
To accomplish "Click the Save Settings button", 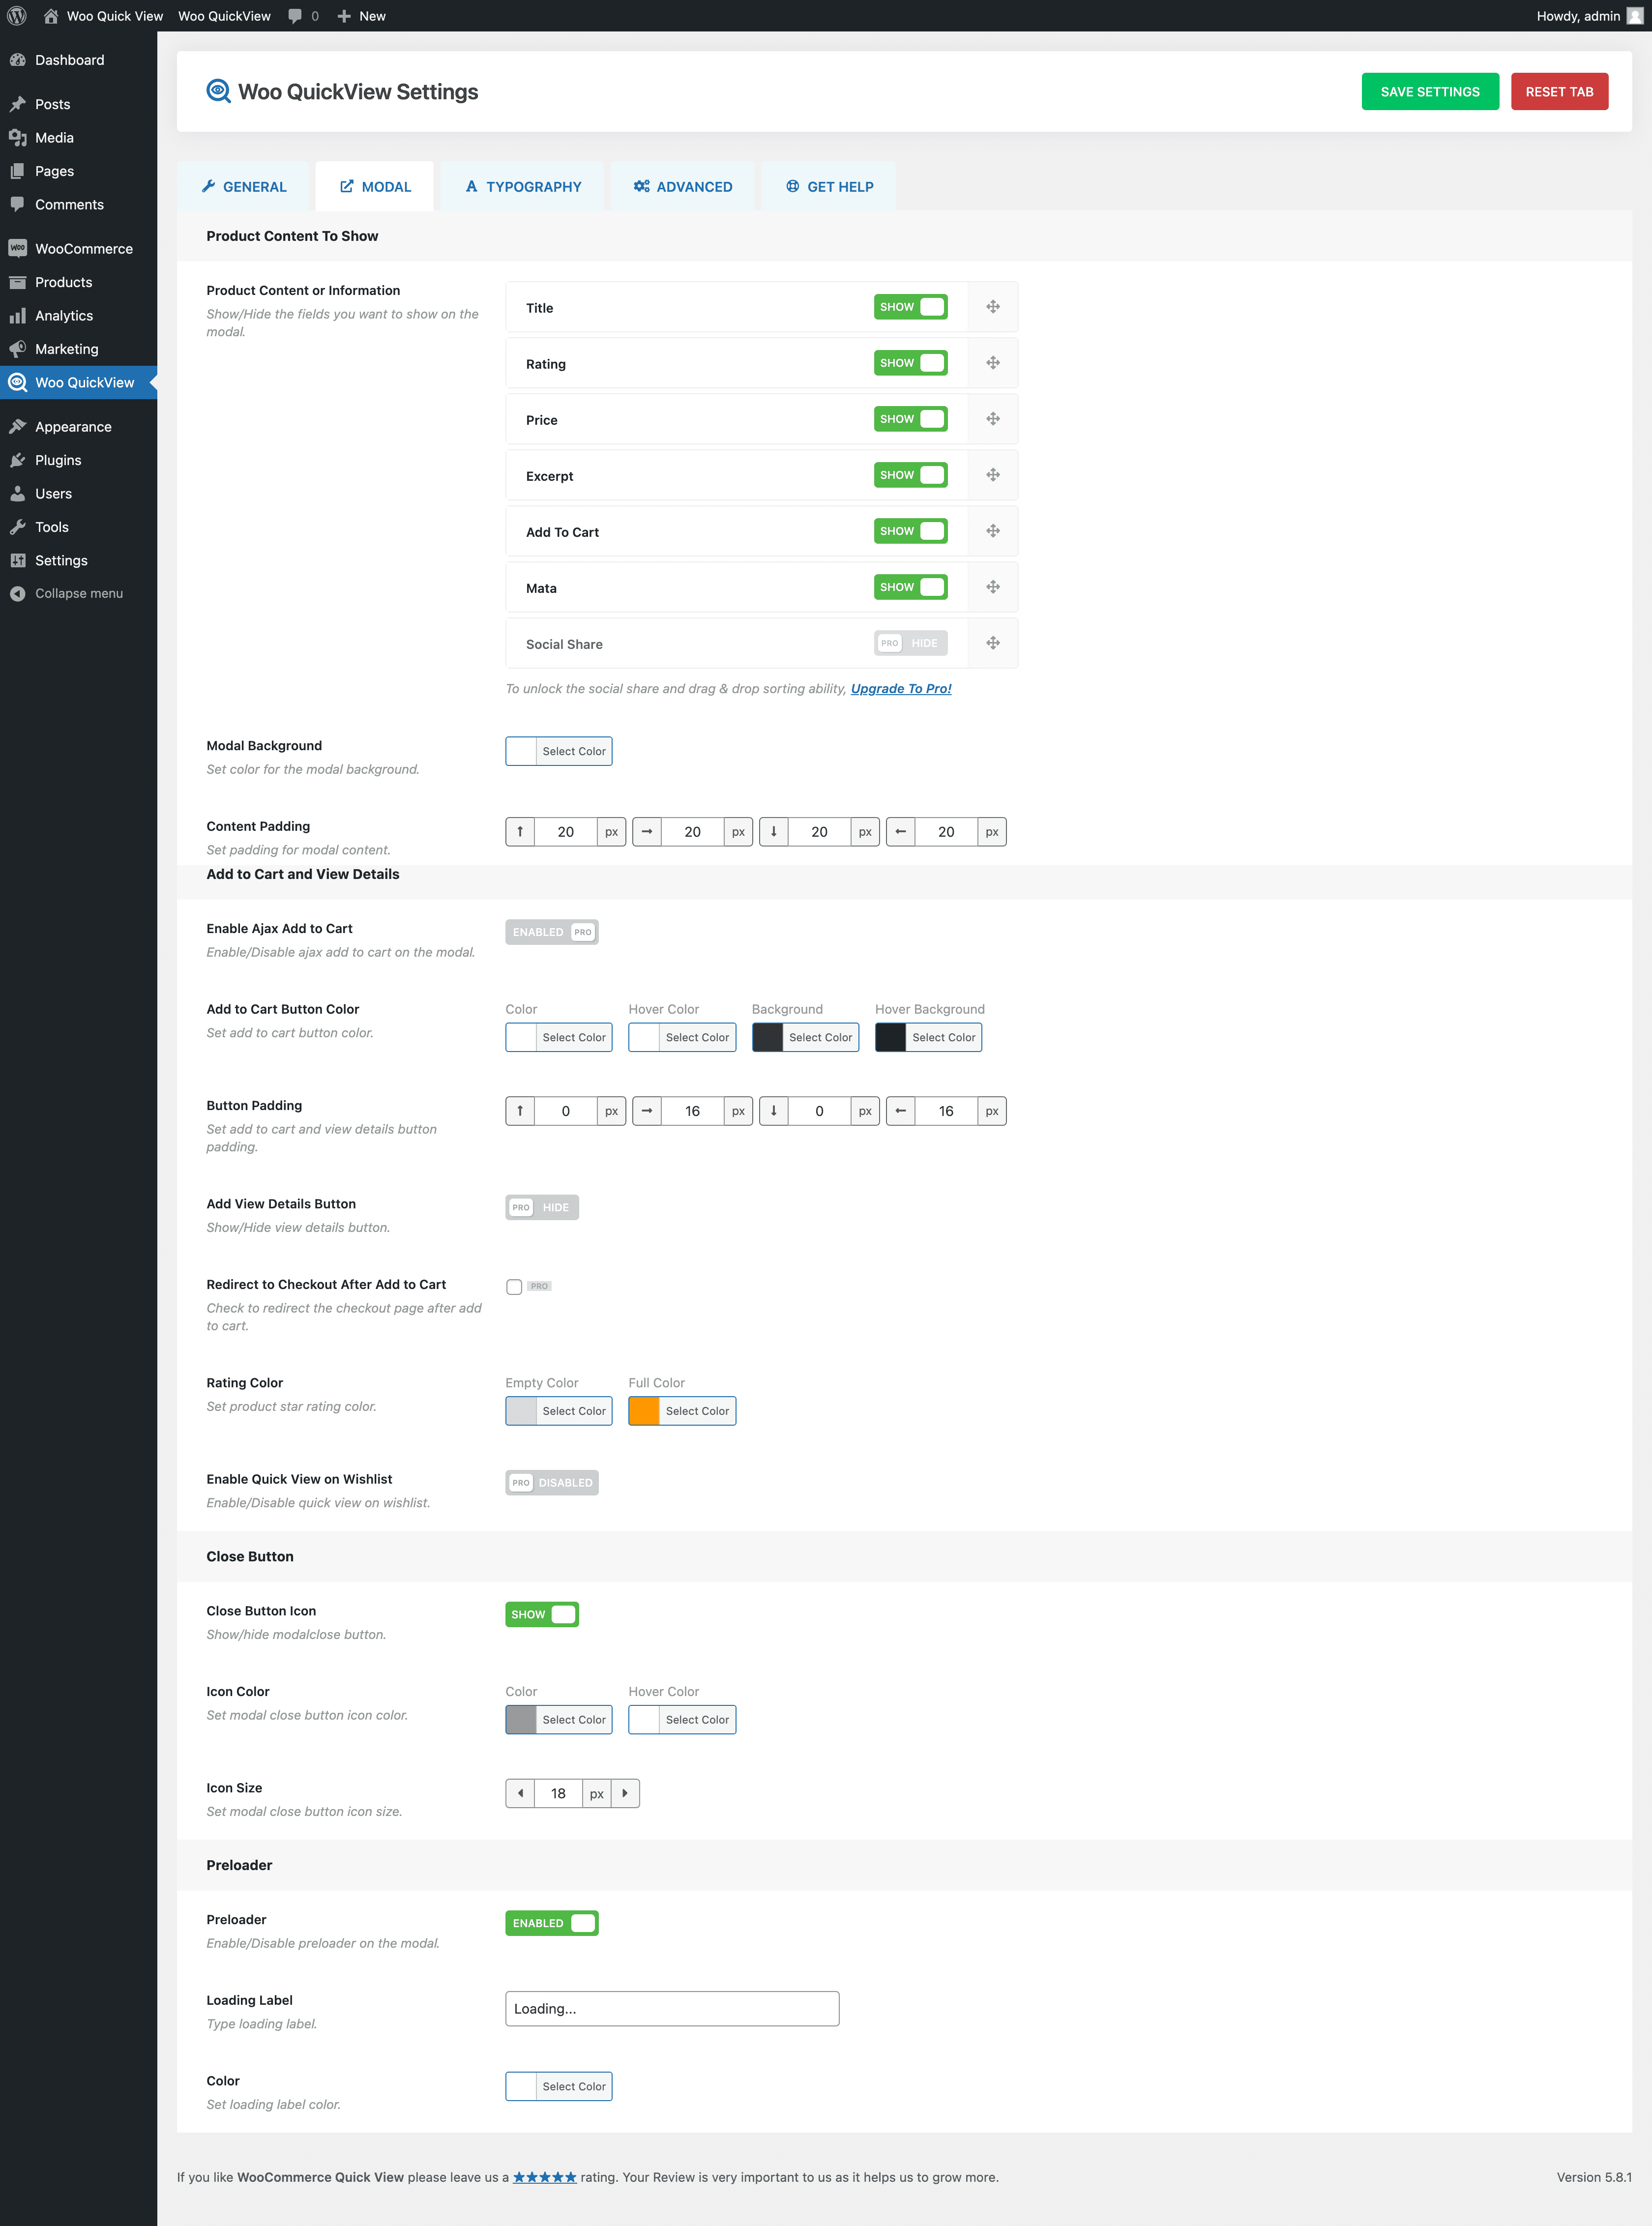I will [x=1430, y=92].
